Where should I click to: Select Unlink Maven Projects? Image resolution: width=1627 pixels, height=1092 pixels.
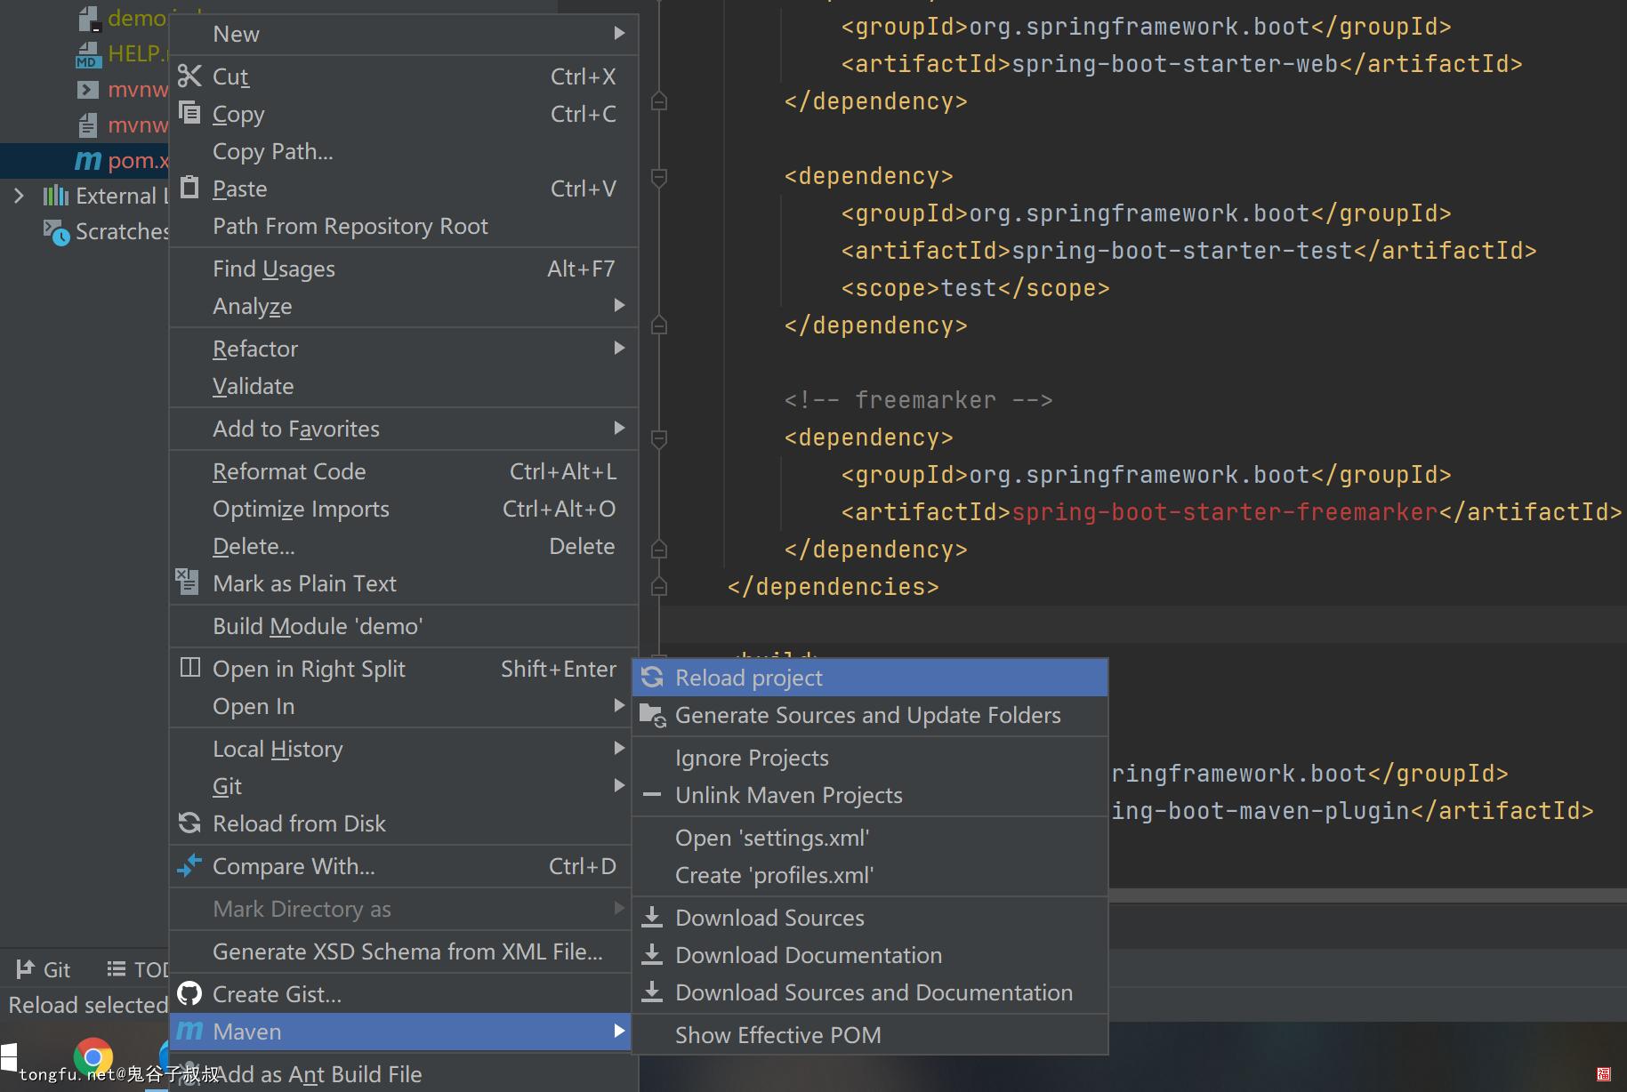870,795
